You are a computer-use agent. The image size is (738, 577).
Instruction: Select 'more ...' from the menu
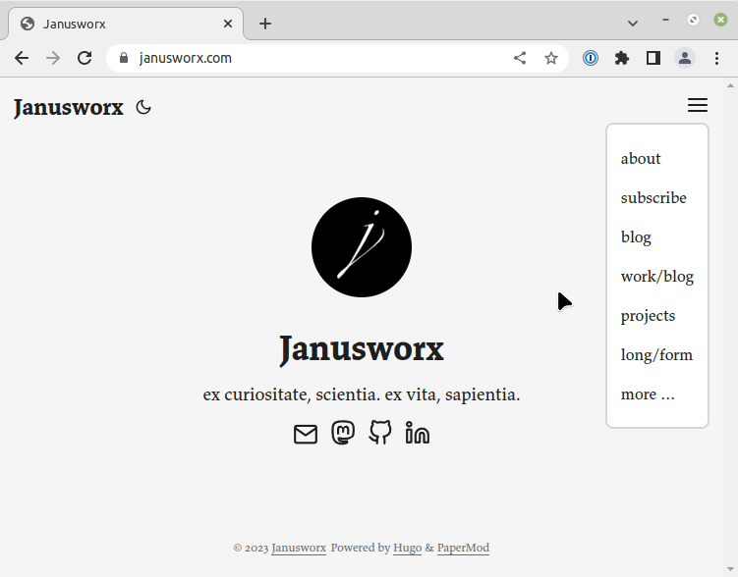point(648,394)
